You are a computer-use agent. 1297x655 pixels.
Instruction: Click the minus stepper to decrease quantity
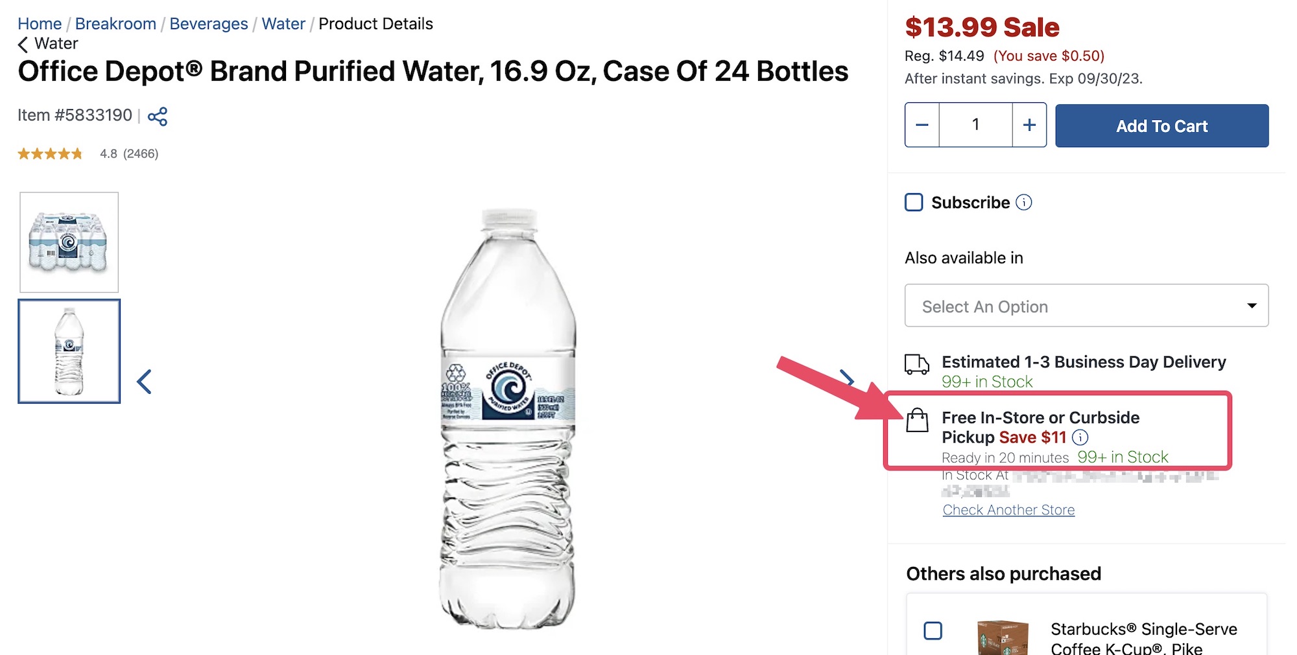tap(922, 124)
